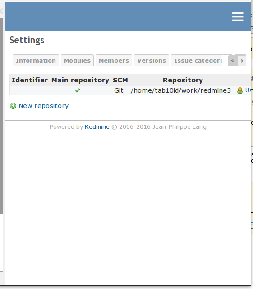253x289 pixels.
Task: Select the /home/tab10id/work/redmine3 repository path
Action: (180, 90)
